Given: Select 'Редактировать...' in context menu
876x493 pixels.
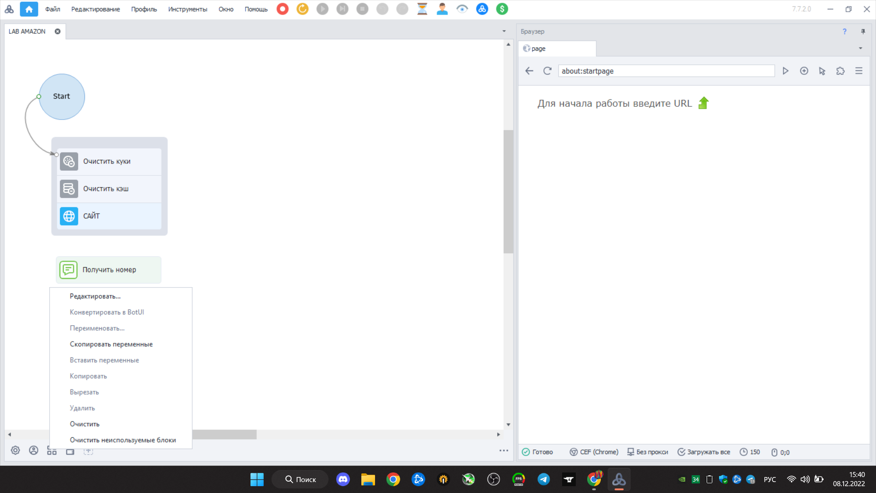Looking at the screenshot, I should [95, 296].
